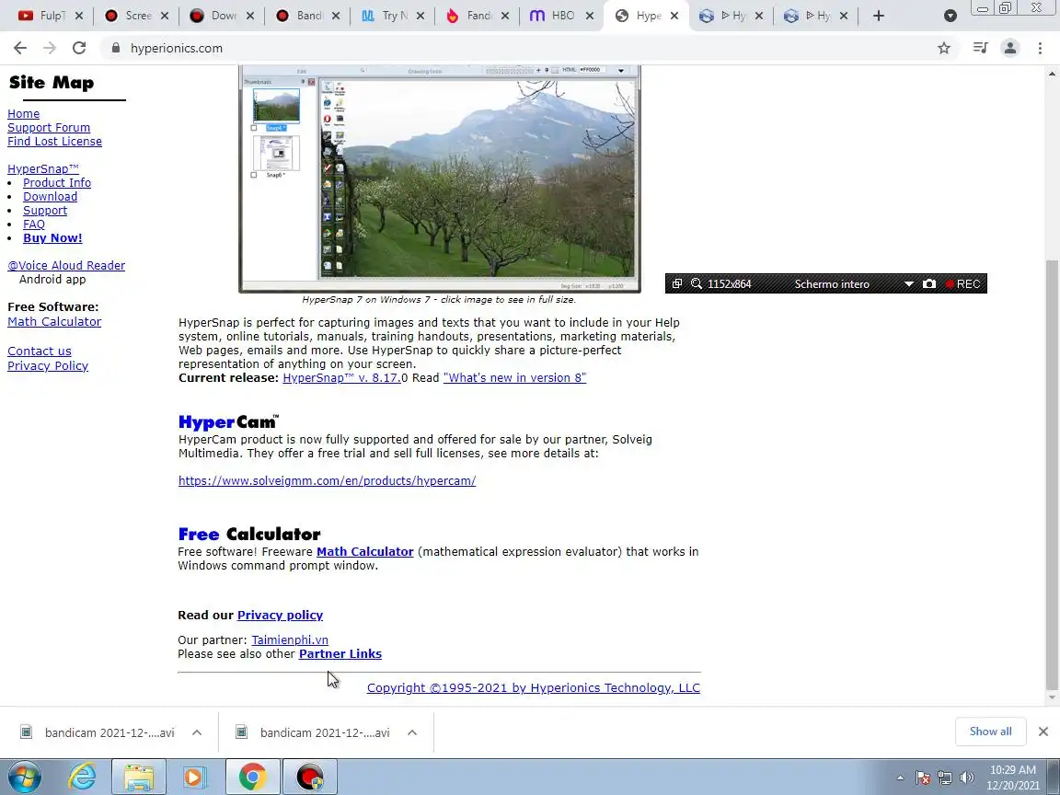Open the Chrome profile avatar icon
The image size is (1060, 795).
[1010, 48]
